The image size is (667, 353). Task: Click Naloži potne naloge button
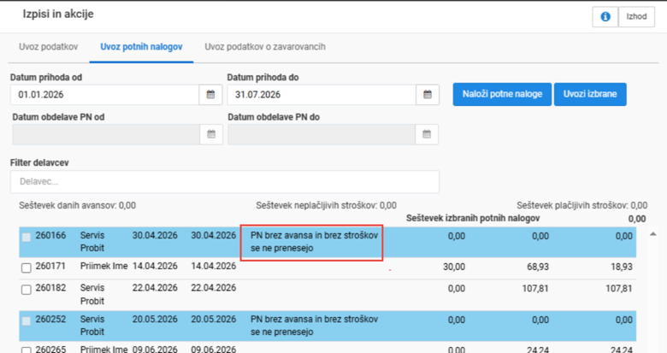click(x=502, y=94)
